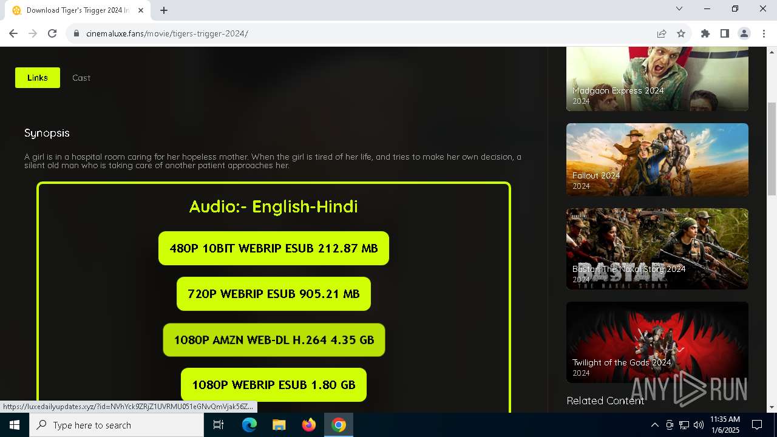The width and height of the screenshot is (777, 437).
Task: Click the Audio:- English-Hindi heading
Action: tap(274, 206)
